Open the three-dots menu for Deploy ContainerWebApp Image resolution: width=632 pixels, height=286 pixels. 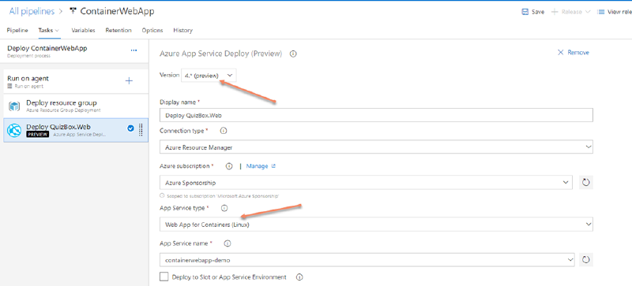[134, 50]
